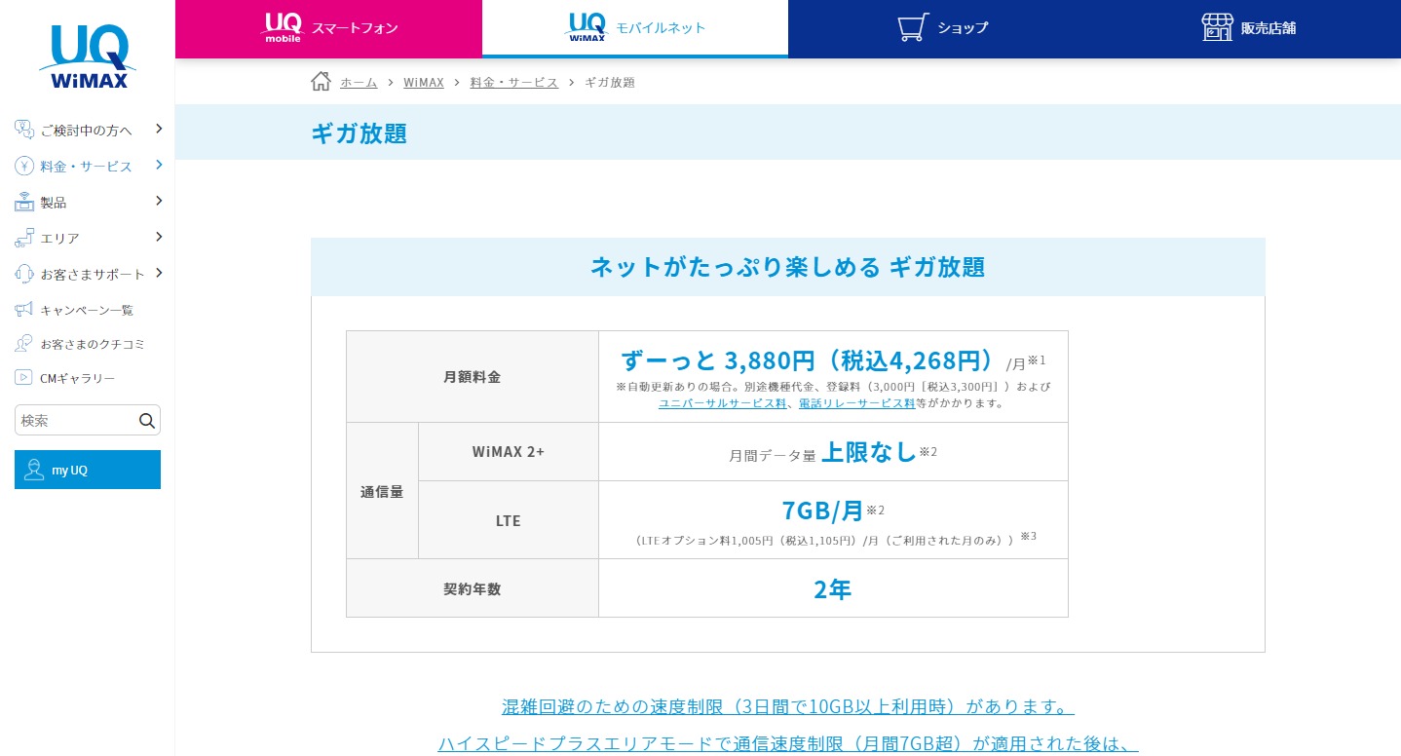Image resolution: width=1401 pixels, height=756 pixels.
Task: Click the UQ WiMAX logo
Action: [88, 57]
